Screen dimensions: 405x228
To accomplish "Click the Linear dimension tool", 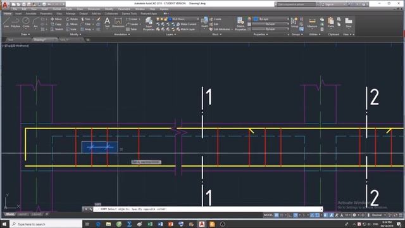I will 132,19.
